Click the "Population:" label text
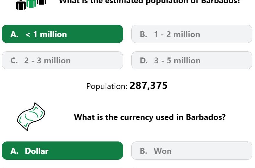Viewport: 255px width, 168px height. pos(107,86)
